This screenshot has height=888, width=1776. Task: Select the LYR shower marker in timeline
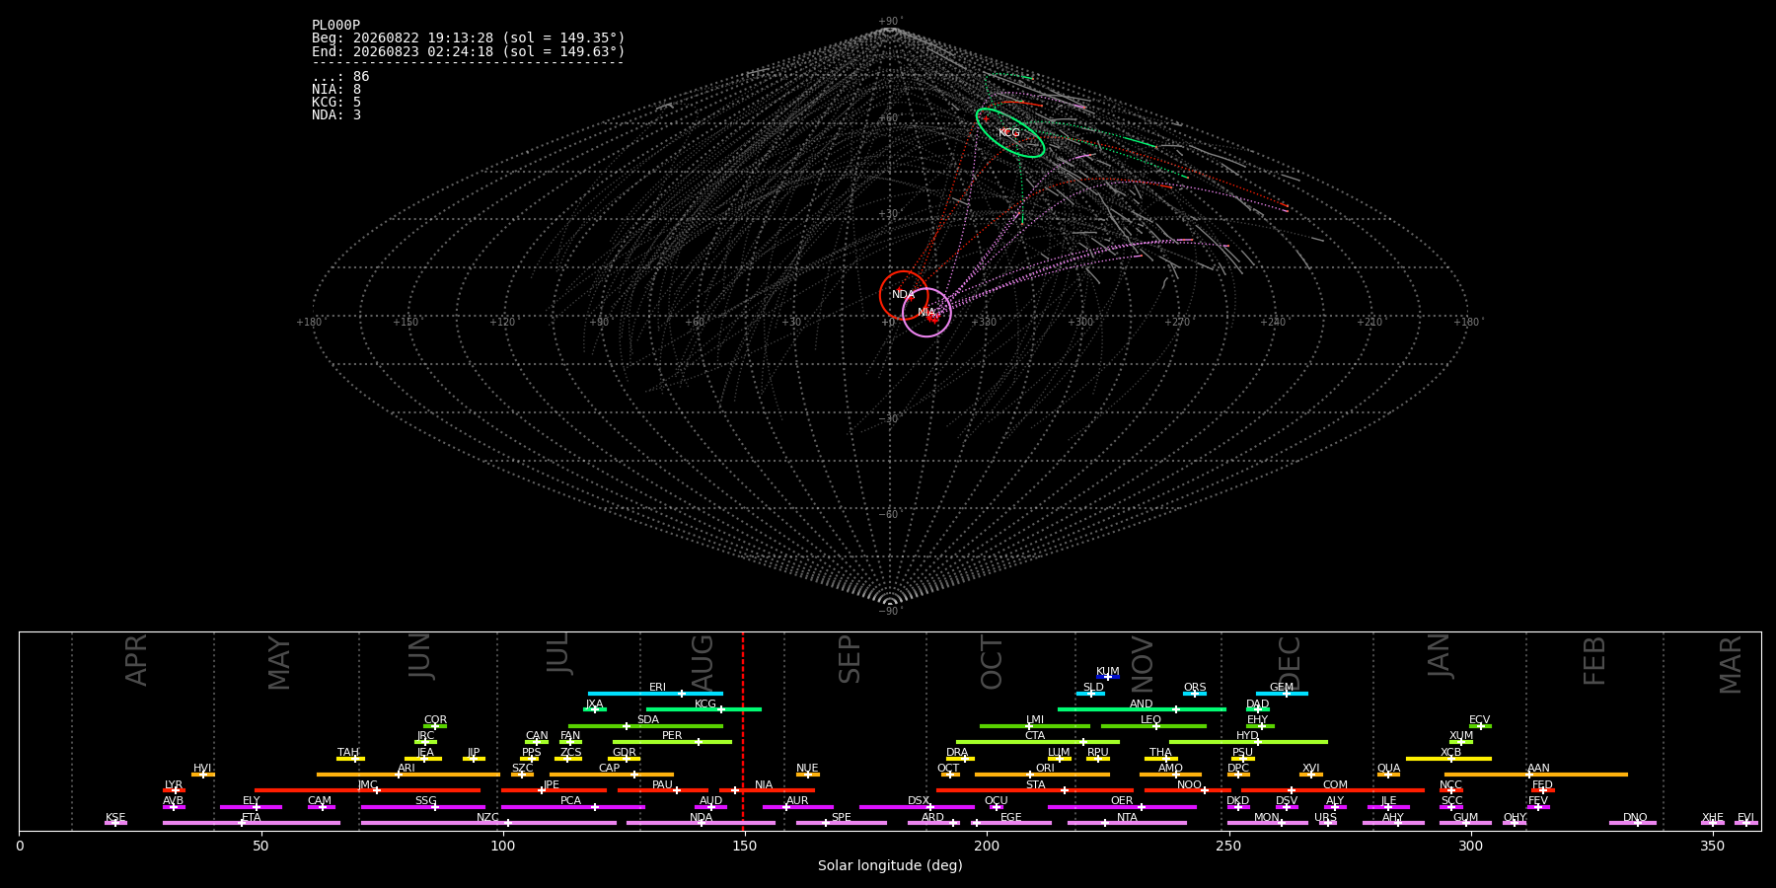[174, 790]
